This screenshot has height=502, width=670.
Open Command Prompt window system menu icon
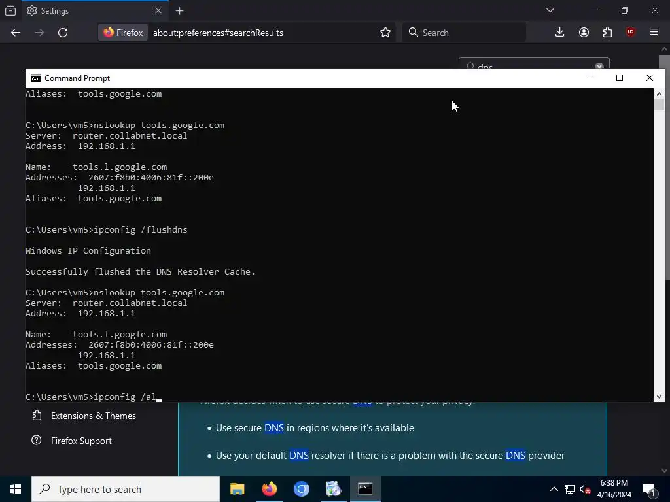36,78
